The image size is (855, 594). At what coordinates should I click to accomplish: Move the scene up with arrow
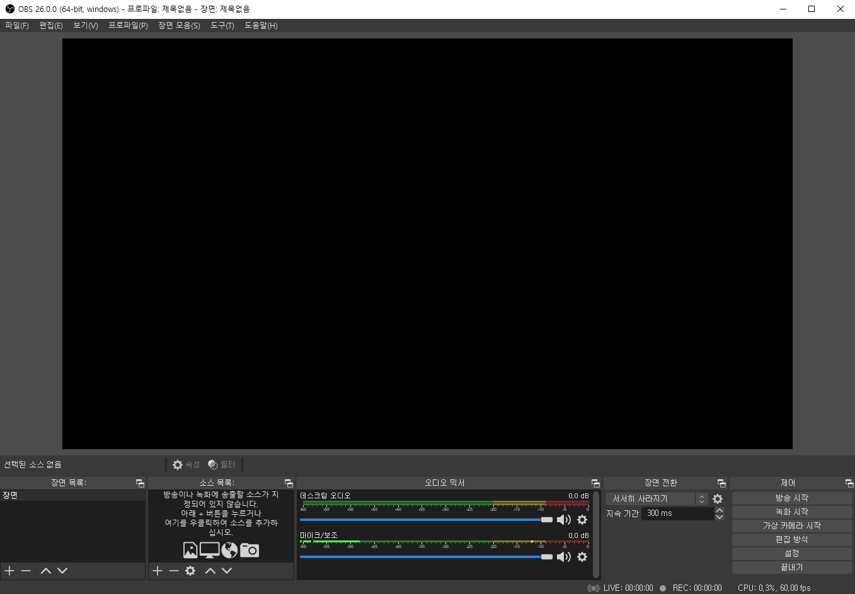(x=46, y=571)
